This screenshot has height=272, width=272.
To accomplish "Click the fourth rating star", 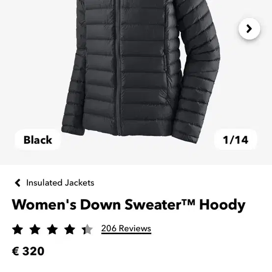I will [x=70, y=229].
